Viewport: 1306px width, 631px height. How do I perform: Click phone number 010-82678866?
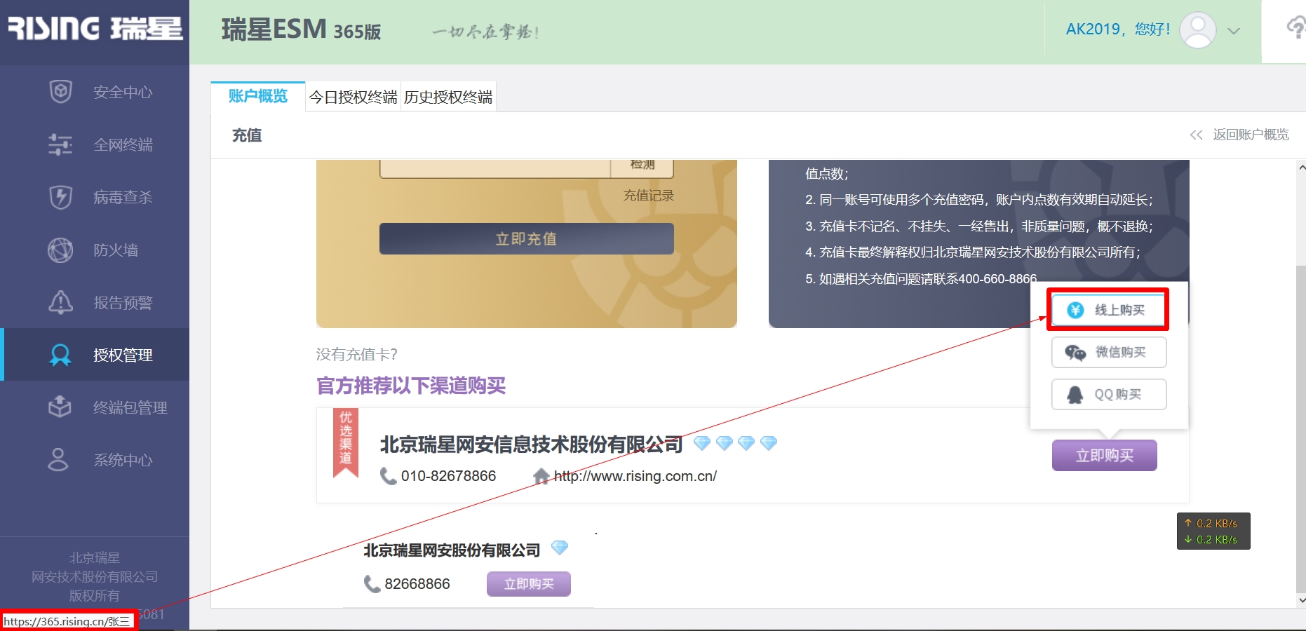click(x=449, y=476)
